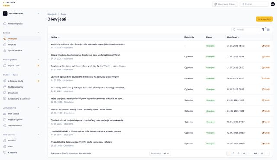
Task: Click the notification badge next to Prijave i upiti
Action: 39,66
